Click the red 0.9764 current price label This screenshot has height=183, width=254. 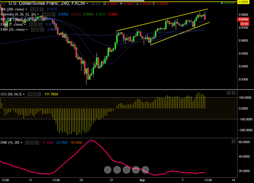(243, 19)
